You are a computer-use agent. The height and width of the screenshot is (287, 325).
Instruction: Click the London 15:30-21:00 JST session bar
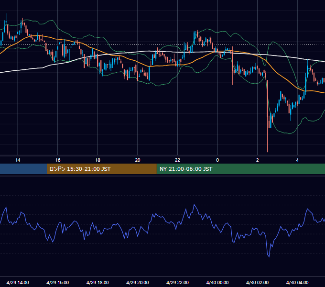click(101, 169)
